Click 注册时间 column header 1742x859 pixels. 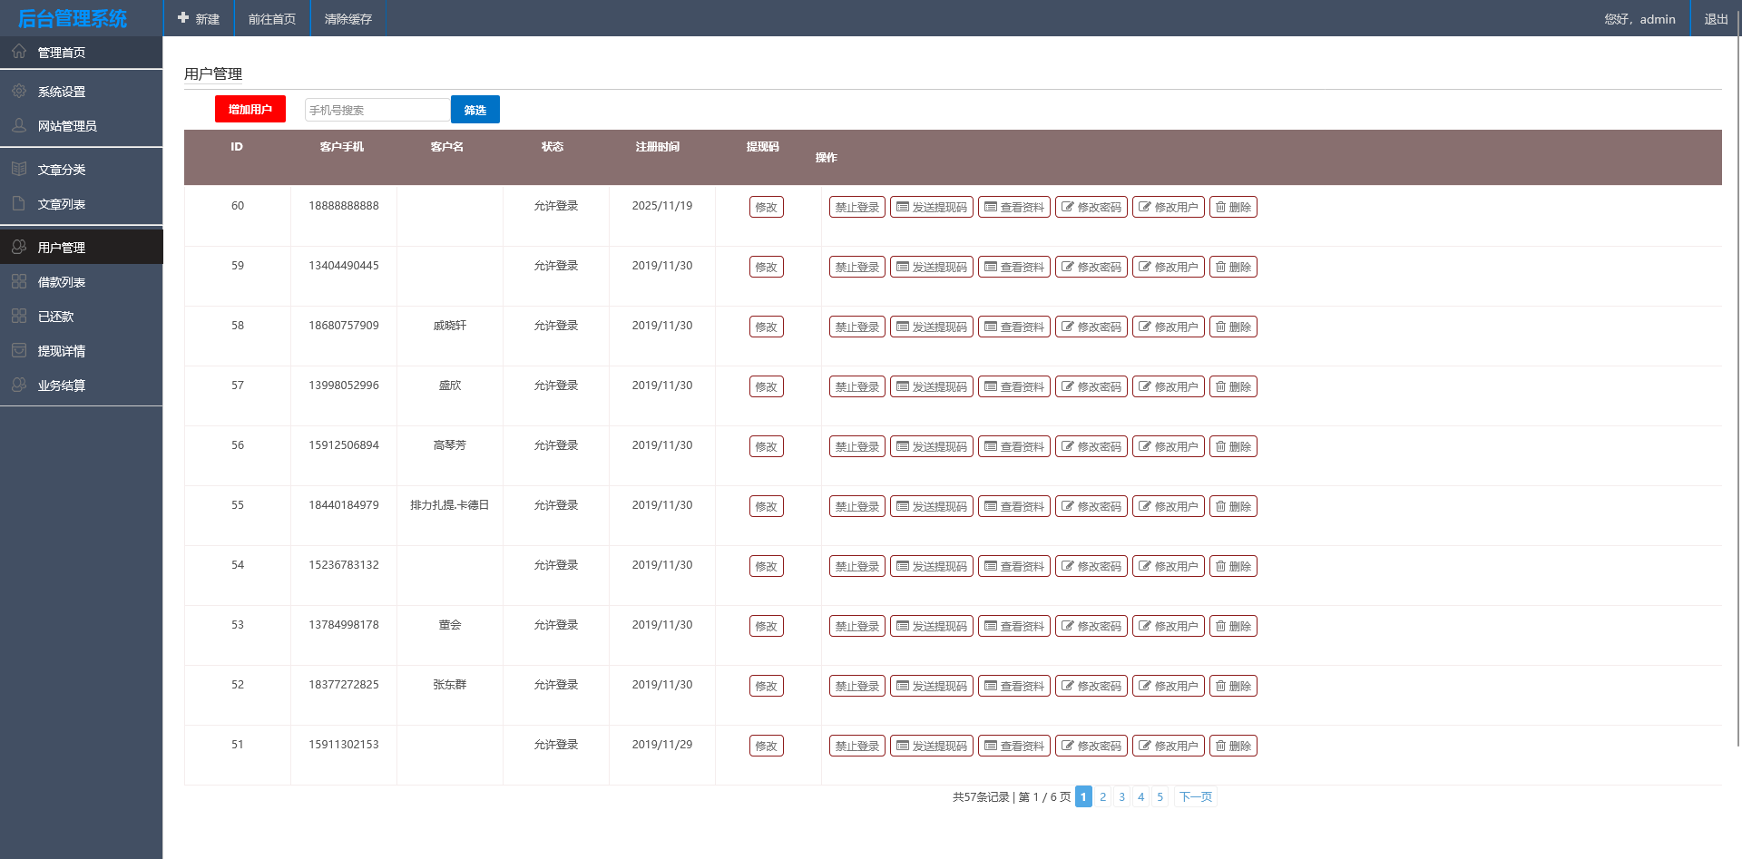pos(658,147)
